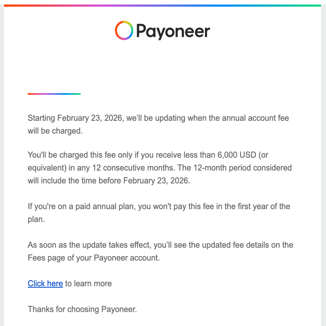Click the Payoneer rainbow ring logo

pyautogui.click(x=124, y=30)
